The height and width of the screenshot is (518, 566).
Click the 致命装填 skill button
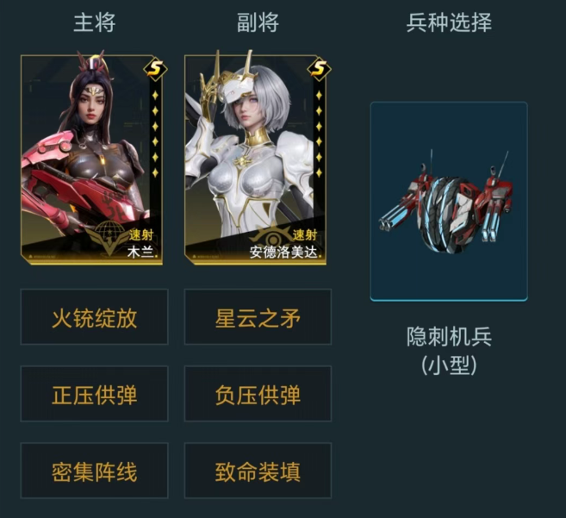[x=258, y=471]
